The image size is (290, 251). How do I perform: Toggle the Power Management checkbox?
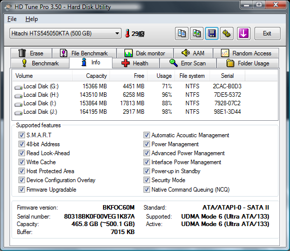click(146, 144)
